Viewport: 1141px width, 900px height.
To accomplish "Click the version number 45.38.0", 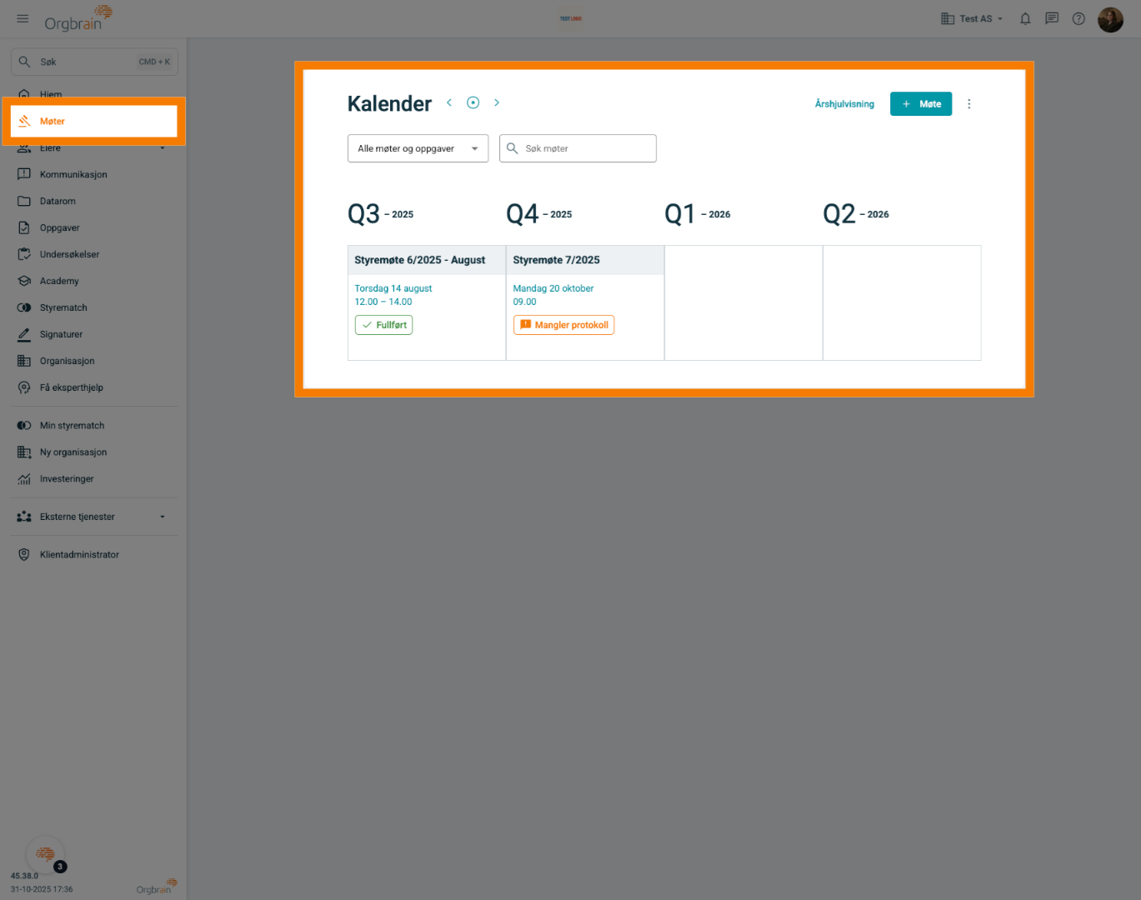I will coord(24,876).
